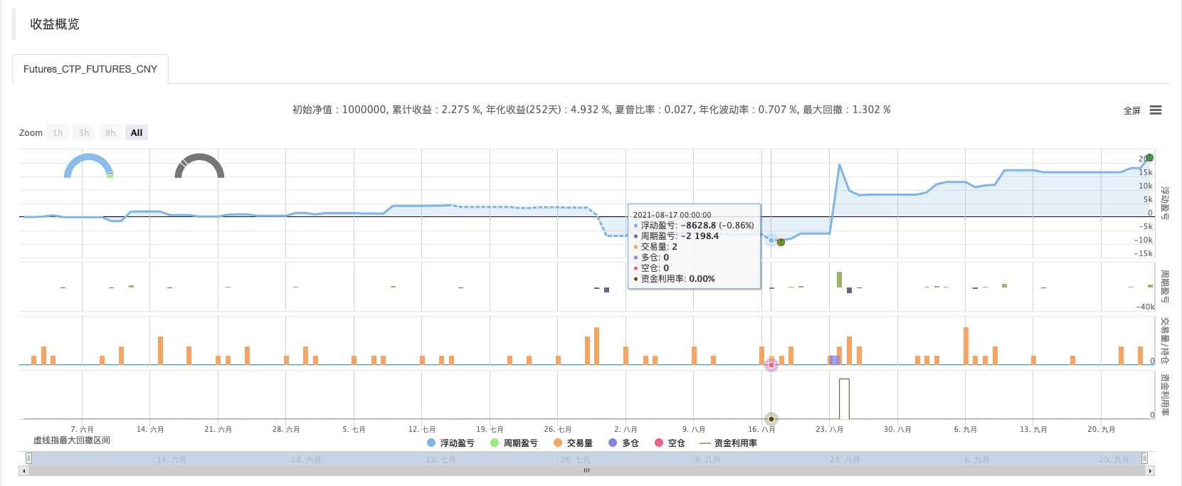Select the All zoom range
The height and width of the screenshot is (486, 1182).
click(137, 133)
